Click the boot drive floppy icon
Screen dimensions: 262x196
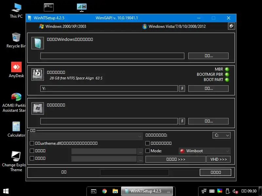(38, 74)
